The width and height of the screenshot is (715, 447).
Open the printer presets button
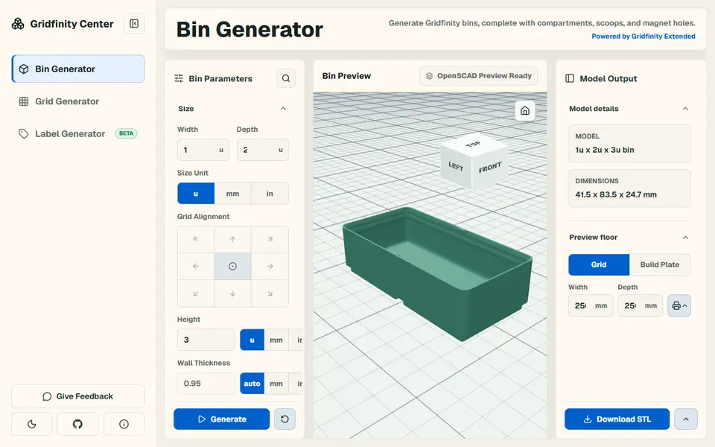click(x=679, y=305)
